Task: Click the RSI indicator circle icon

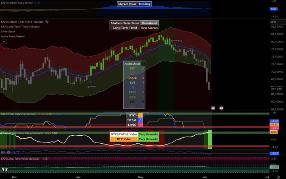Action: [x=8, y=152]
